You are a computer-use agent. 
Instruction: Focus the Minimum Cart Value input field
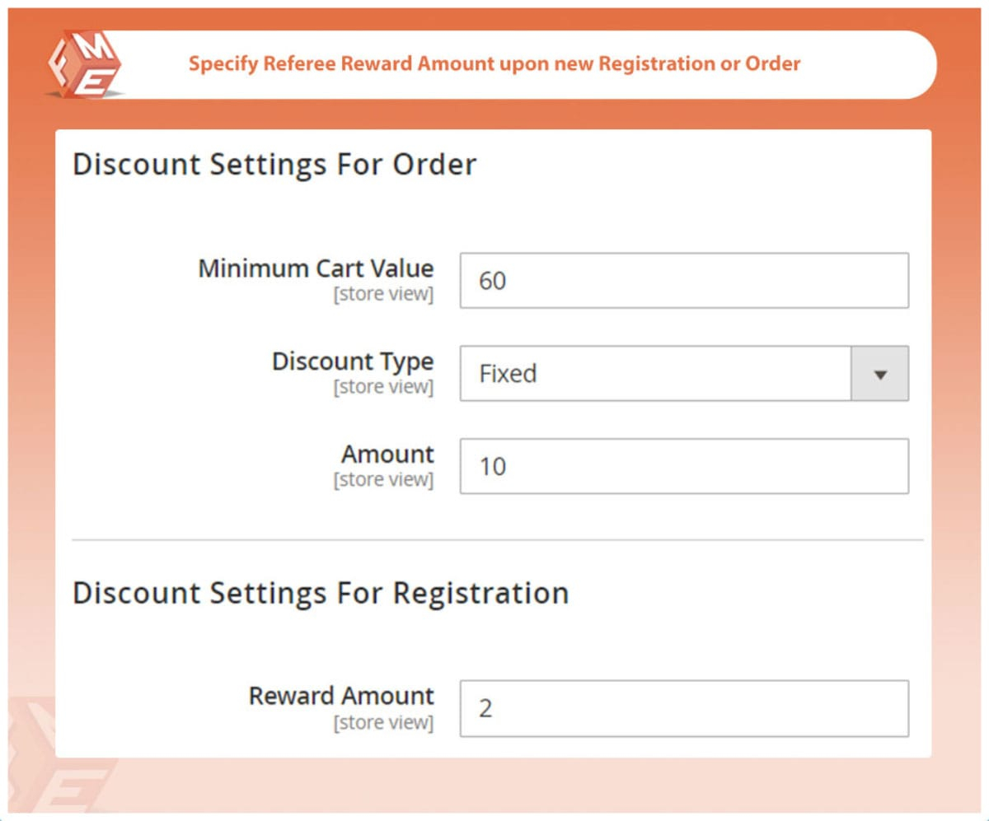click(684, 281)
